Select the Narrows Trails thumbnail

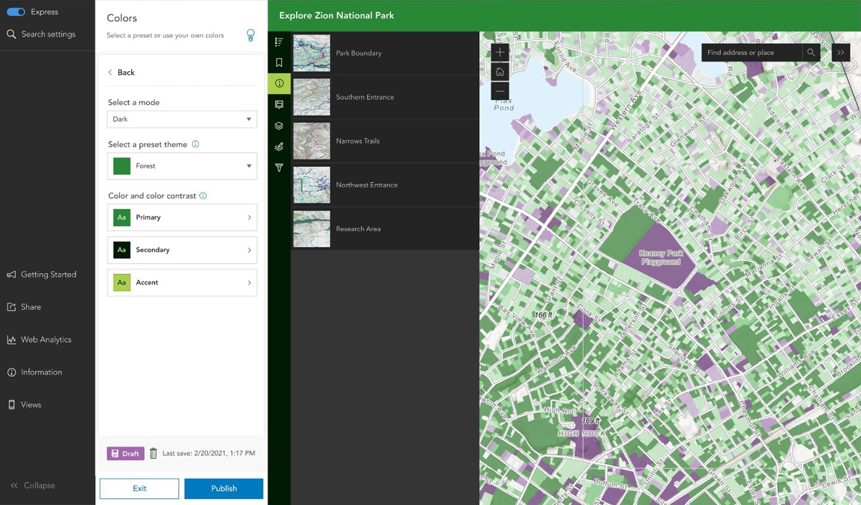311,141
